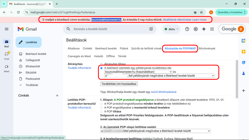This screenshot has width=249, height=140.
Task: Click the 'Továbbítási cím hozzáadása' button
Action: 119,84
